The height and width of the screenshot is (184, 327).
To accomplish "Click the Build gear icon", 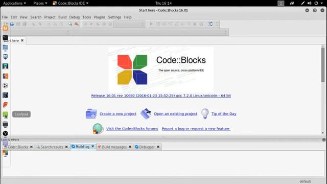I will coord(85,24).
